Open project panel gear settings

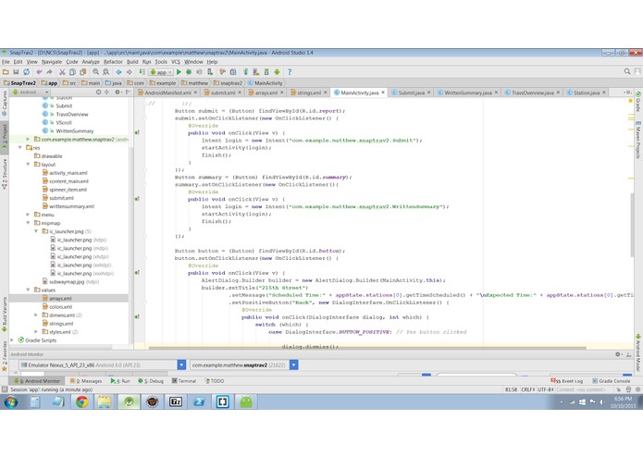point(117,93)
